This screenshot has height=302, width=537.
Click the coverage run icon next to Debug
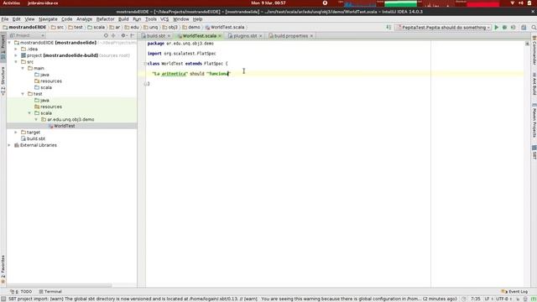point(513,28)
